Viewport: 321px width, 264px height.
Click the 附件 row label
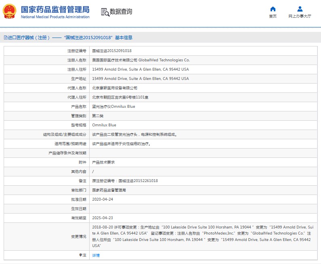click(82, 162)
